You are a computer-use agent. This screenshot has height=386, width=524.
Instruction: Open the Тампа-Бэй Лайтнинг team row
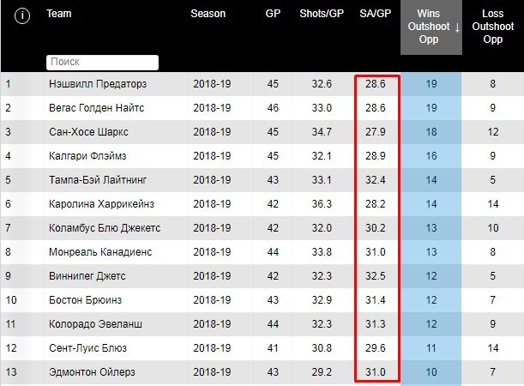[99, 180]
